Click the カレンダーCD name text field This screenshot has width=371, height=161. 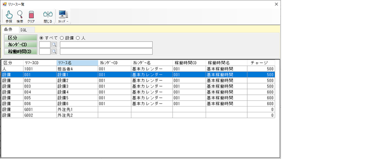coord(106,45)
